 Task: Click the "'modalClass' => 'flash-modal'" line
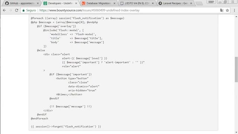[x=73, y=34]
